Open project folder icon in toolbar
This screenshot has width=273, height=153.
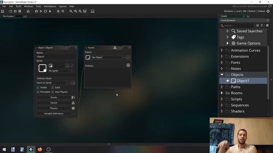pyautogui.click(x=15, y=11)
